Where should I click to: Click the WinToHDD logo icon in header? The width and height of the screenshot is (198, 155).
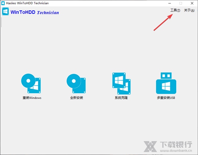pos(5,12)
